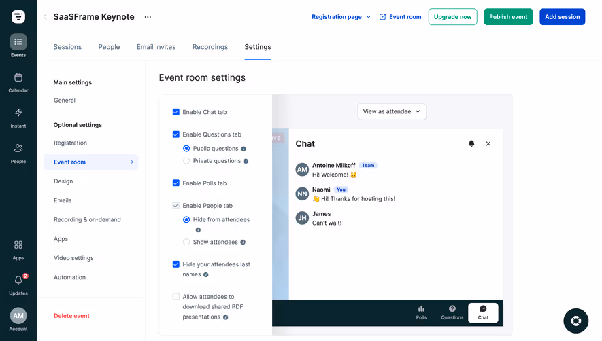Switch to the People tab
This screenshot has height=341, width=602.
(x=109, y=47)
